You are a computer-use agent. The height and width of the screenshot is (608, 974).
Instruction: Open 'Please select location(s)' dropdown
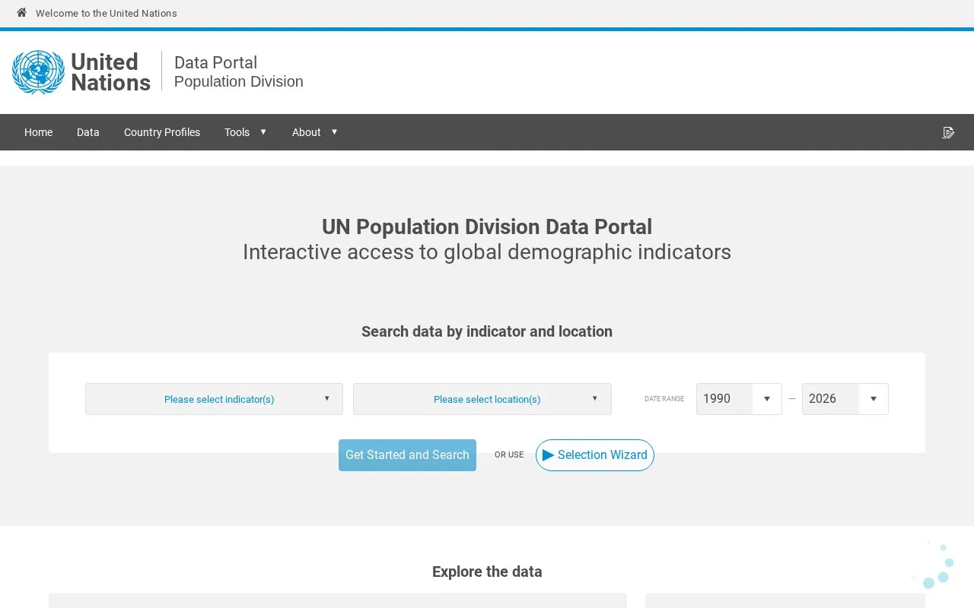click(482, 399)
